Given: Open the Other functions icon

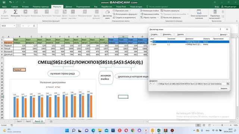Looking at the screenshot, I should pos(96,12).
